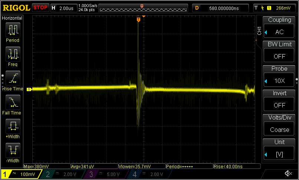Select the Period measurement icon
Screen dimensions: 299x180
[12, 29]
